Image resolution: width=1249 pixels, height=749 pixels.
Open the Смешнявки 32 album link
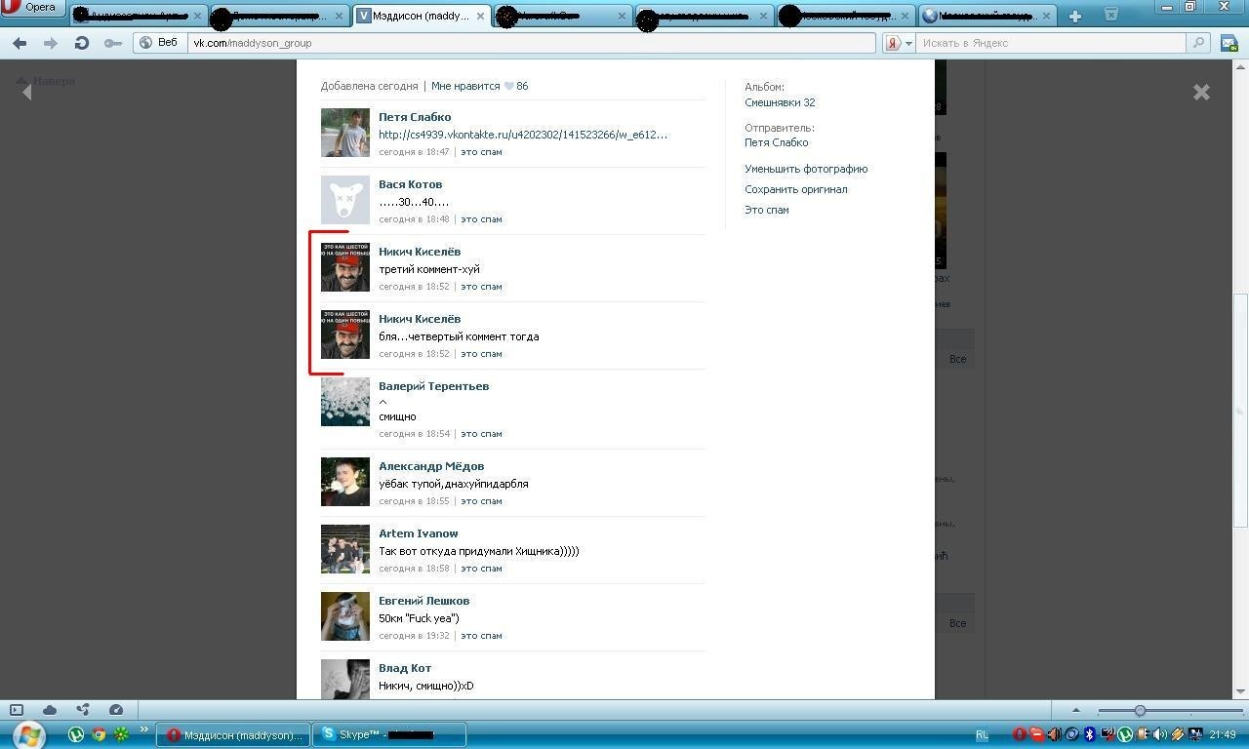point(779,102)
